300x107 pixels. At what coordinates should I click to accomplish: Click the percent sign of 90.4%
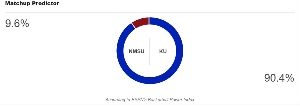coord(290,78)
